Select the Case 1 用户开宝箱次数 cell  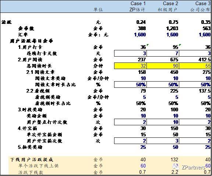point(130,141)
